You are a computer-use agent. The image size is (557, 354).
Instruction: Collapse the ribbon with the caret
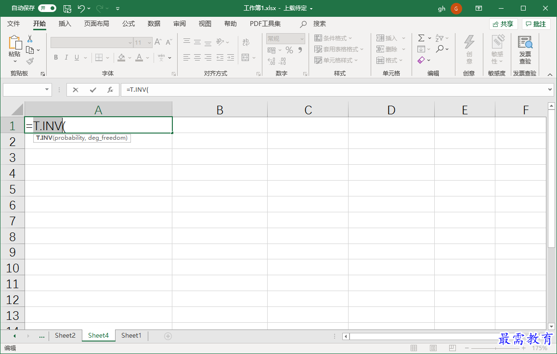point(550,74)
